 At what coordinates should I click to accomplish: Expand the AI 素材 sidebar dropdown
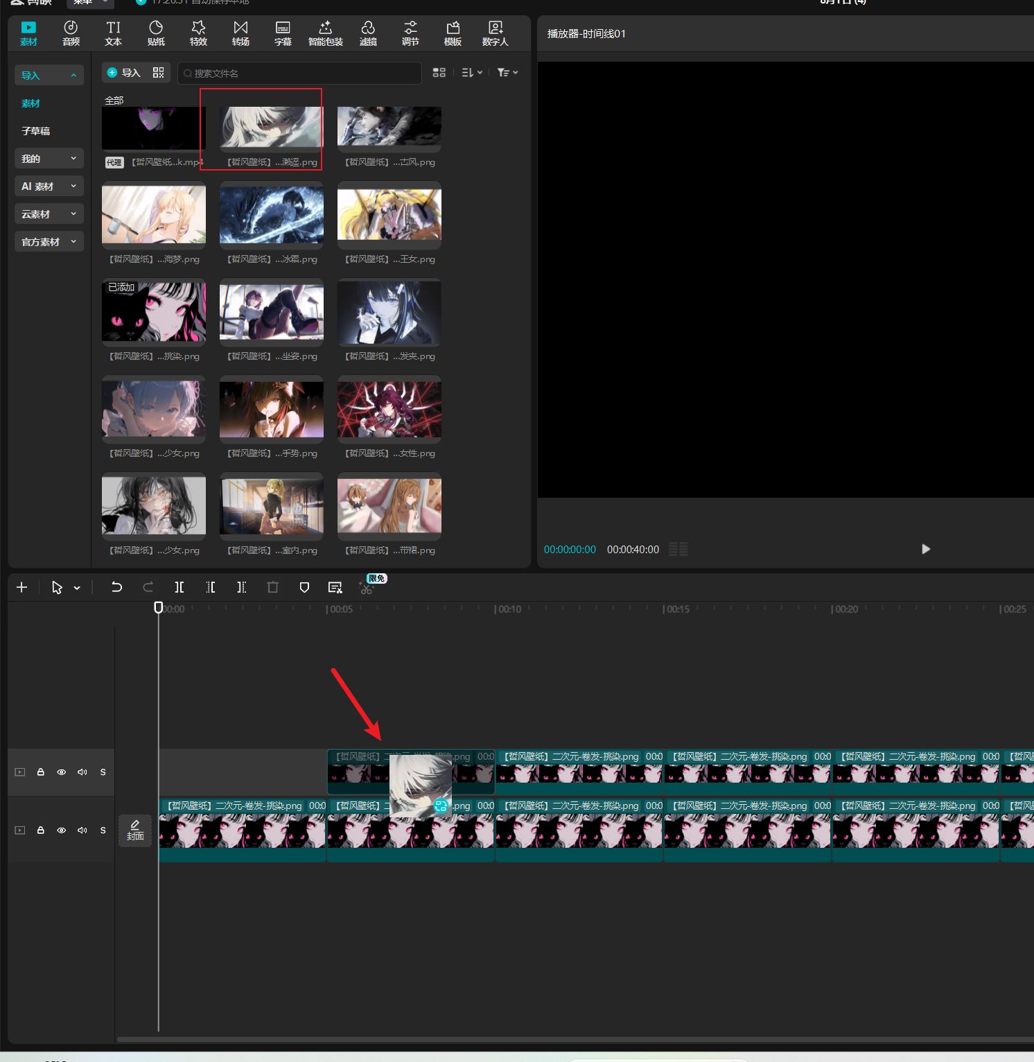(49, 186)
